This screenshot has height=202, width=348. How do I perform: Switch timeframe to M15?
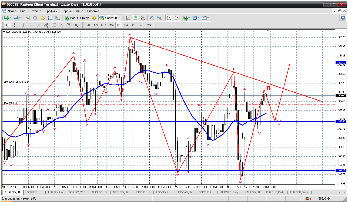103,25
